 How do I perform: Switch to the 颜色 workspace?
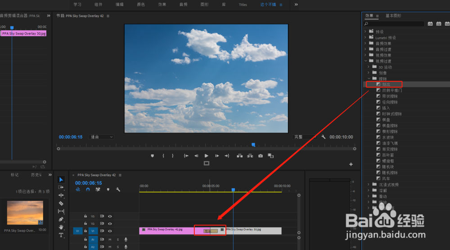coord(141,4)
